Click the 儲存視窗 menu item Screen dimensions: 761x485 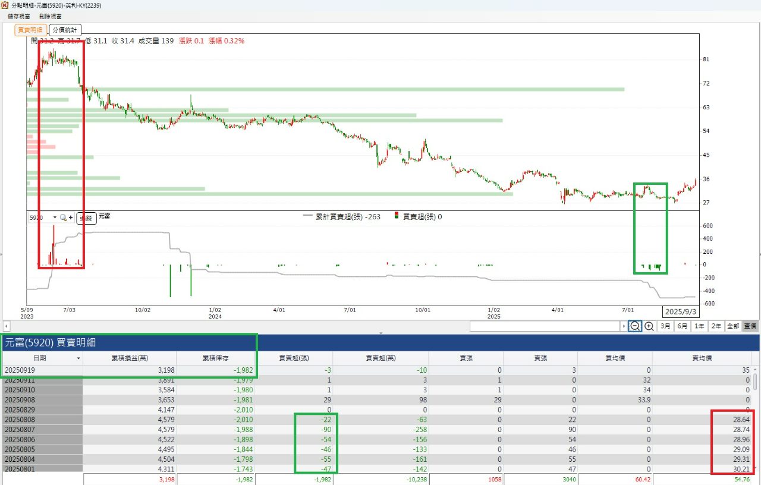19,17
